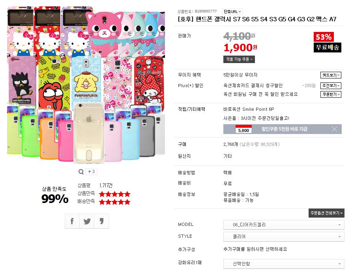This screenshot has width=352, height=272.
Task: Click the 5,000 coupon ticket icon
Action: pyautogui.click(x=243, y=129)
